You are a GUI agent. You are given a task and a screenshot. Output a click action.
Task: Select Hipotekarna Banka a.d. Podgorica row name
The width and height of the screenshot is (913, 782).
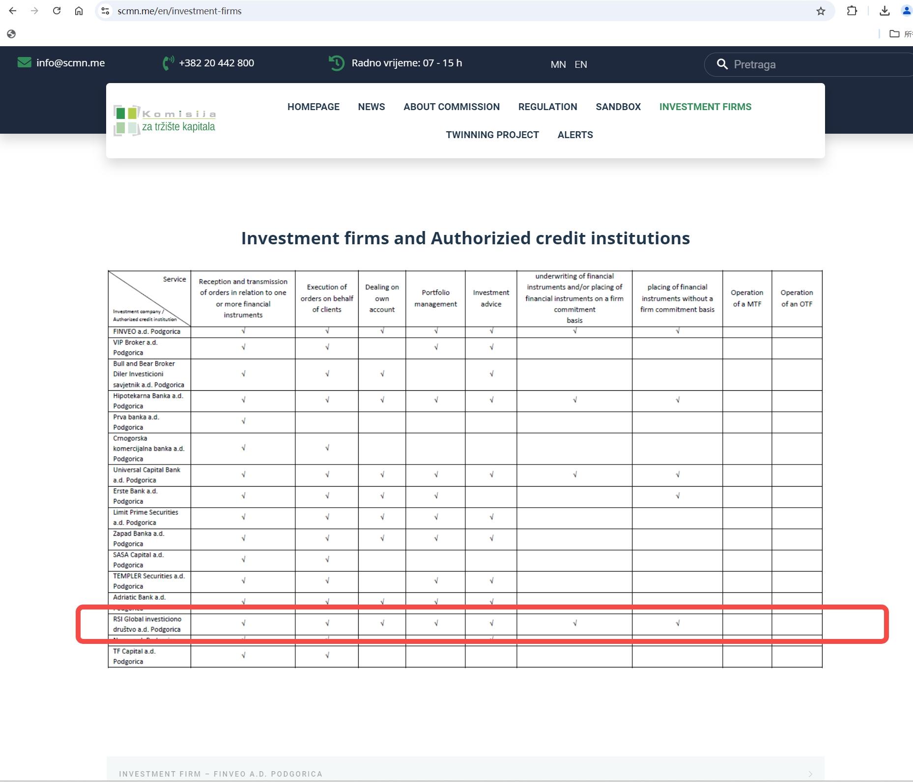pos(148,401)
